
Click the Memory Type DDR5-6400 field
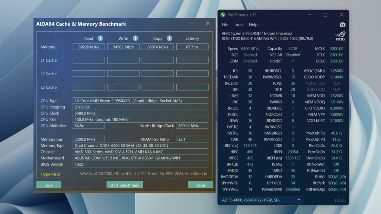click(x=140, y=146)
